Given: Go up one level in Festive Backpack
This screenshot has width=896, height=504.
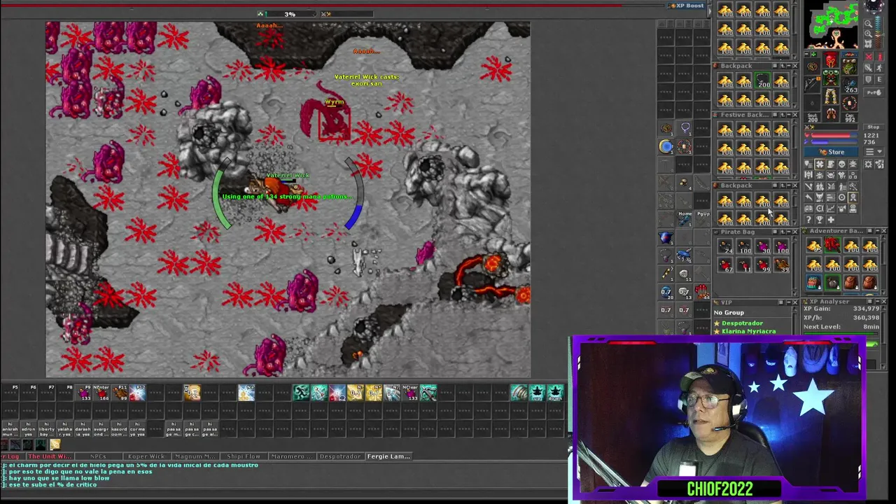Looking at the screenshot, I should click(783, 115).
